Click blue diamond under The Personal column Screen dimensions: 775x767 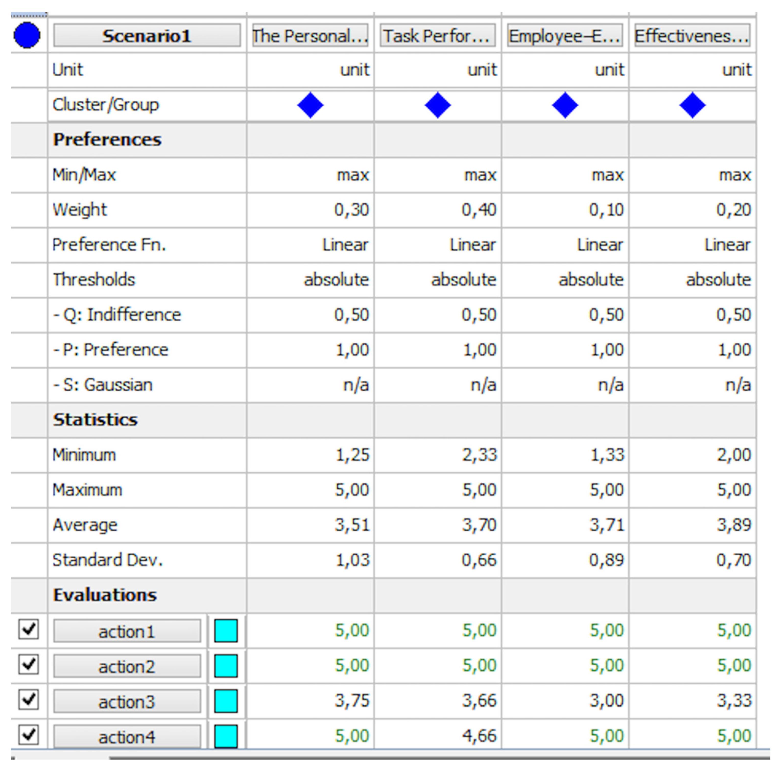[x=310, y=105]
